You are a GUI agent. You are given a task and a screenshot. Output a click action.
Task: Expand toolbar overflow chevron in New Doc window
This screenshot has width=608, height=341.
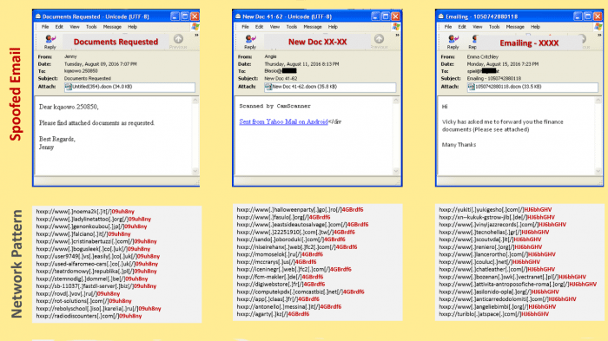397,35
